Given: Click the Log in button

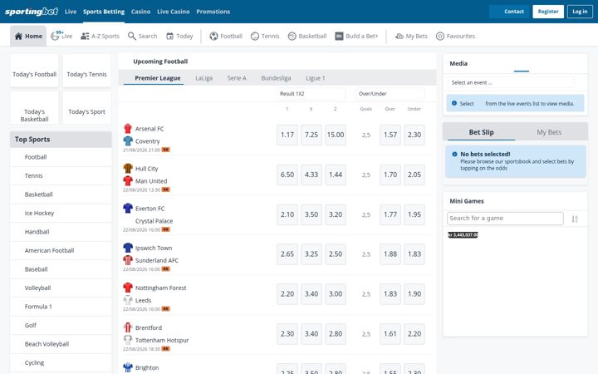Looking at the screenshot, I should [580, 12].
